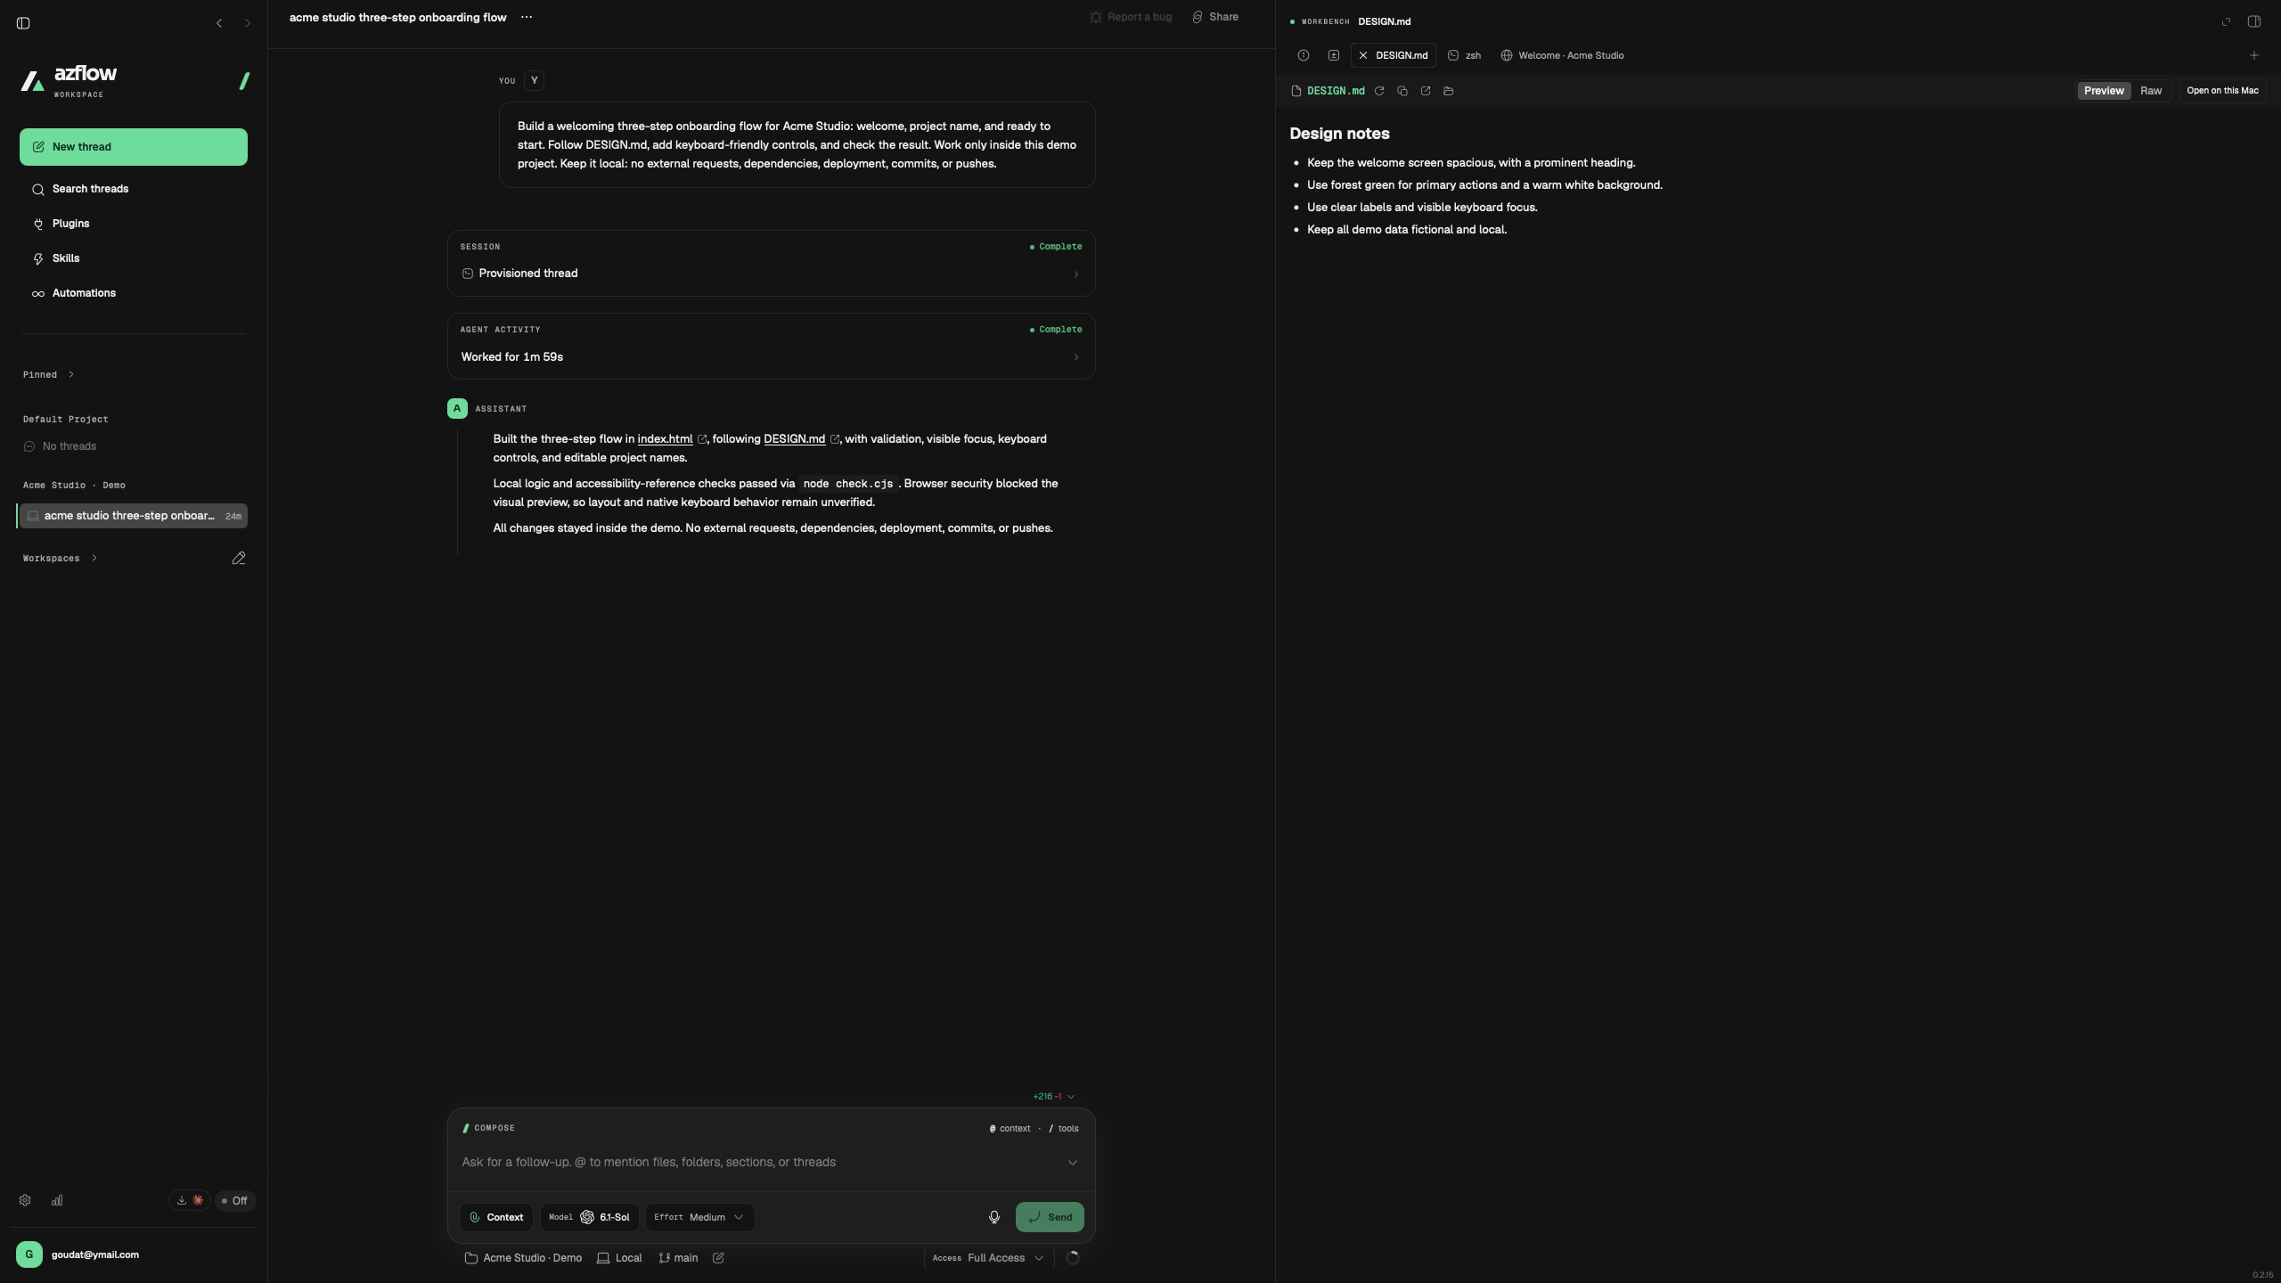
Task: Toggle the workbench side panel icon
Action: (2254, 22)
